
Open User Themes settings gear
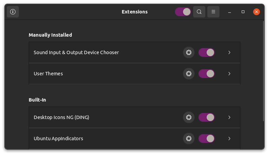point(189,74)
